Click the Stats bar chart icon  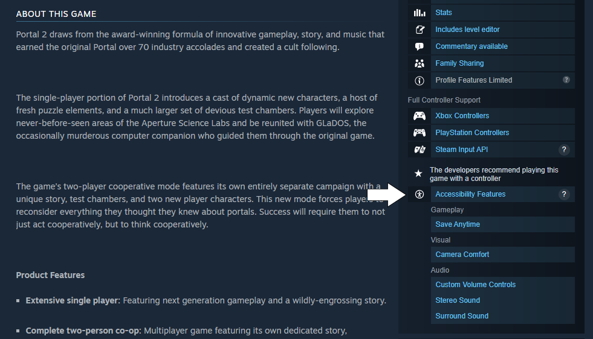click(419, 13)
